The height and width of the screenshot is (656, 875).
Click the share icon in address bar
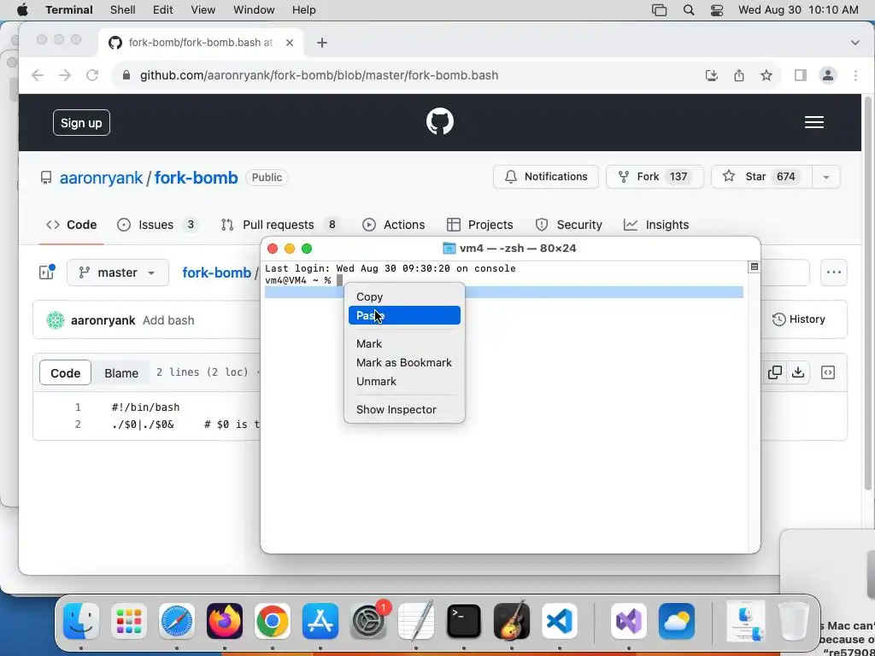point(739,75)
